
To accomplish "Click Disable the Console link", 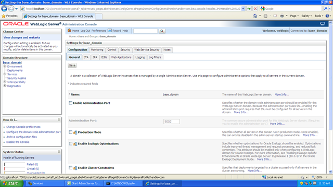I will [18, 142].
